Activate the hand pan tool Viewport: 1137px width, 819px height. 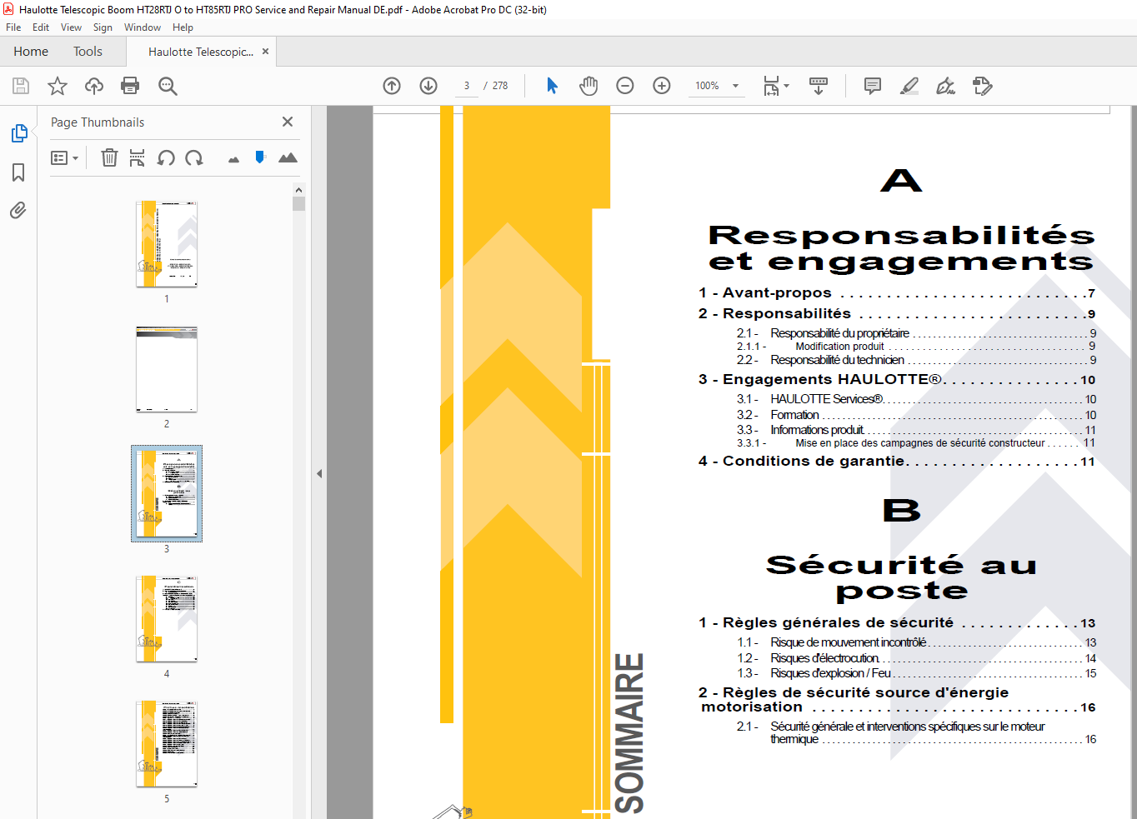[x=589, y=86]
